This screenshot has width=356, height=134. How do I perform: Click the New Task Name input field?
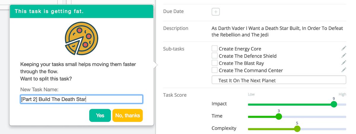click(81, 99)
